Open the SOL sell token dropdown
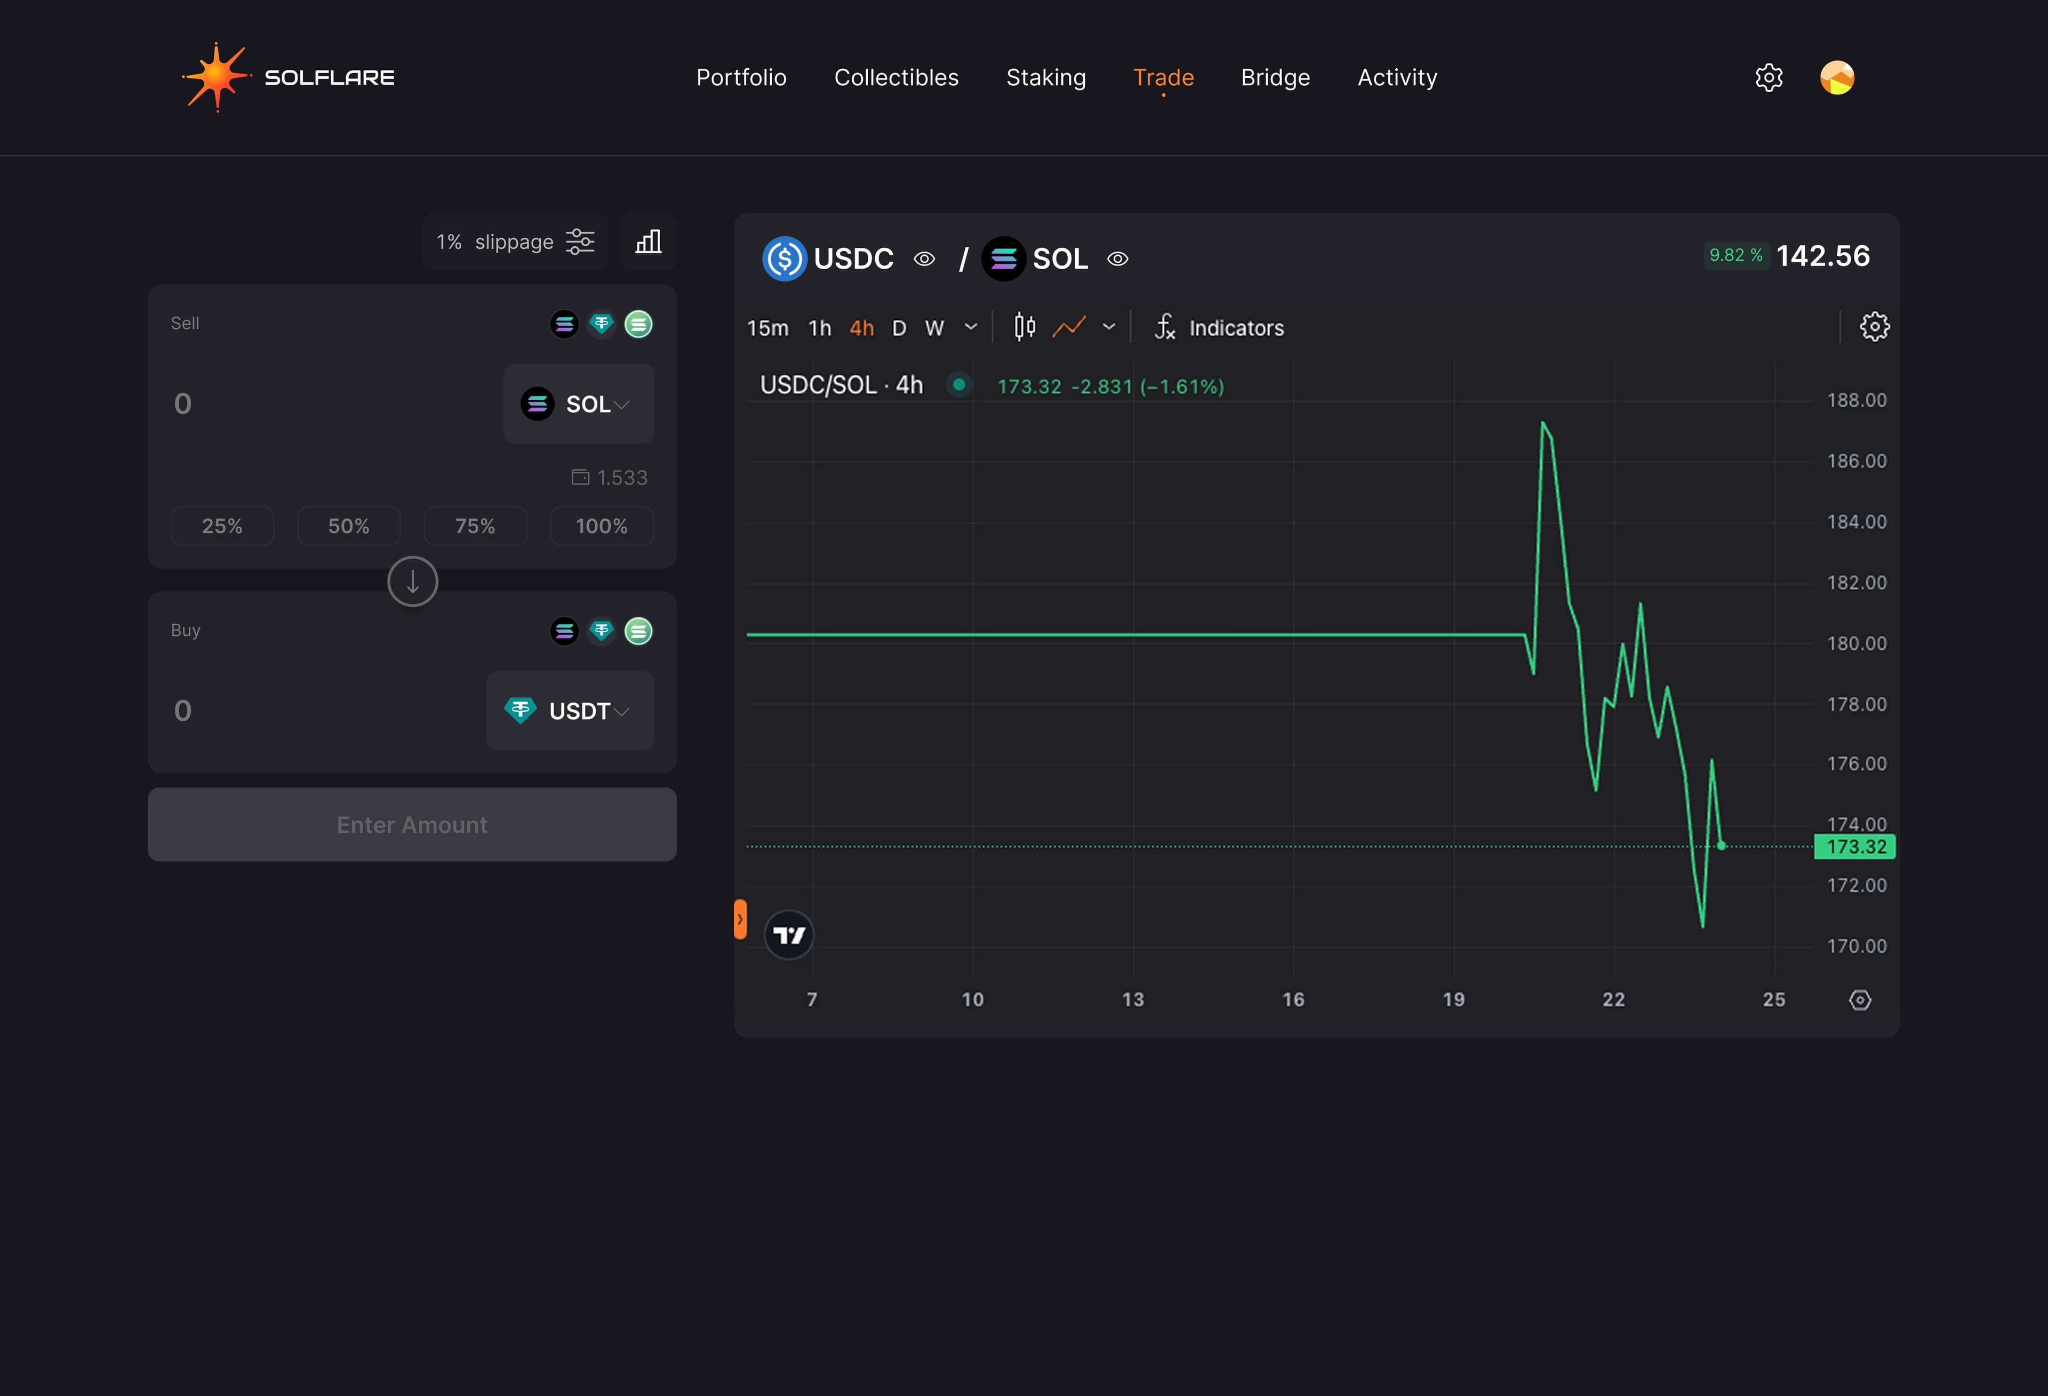2048x1396 pixels. click(578, 404)
